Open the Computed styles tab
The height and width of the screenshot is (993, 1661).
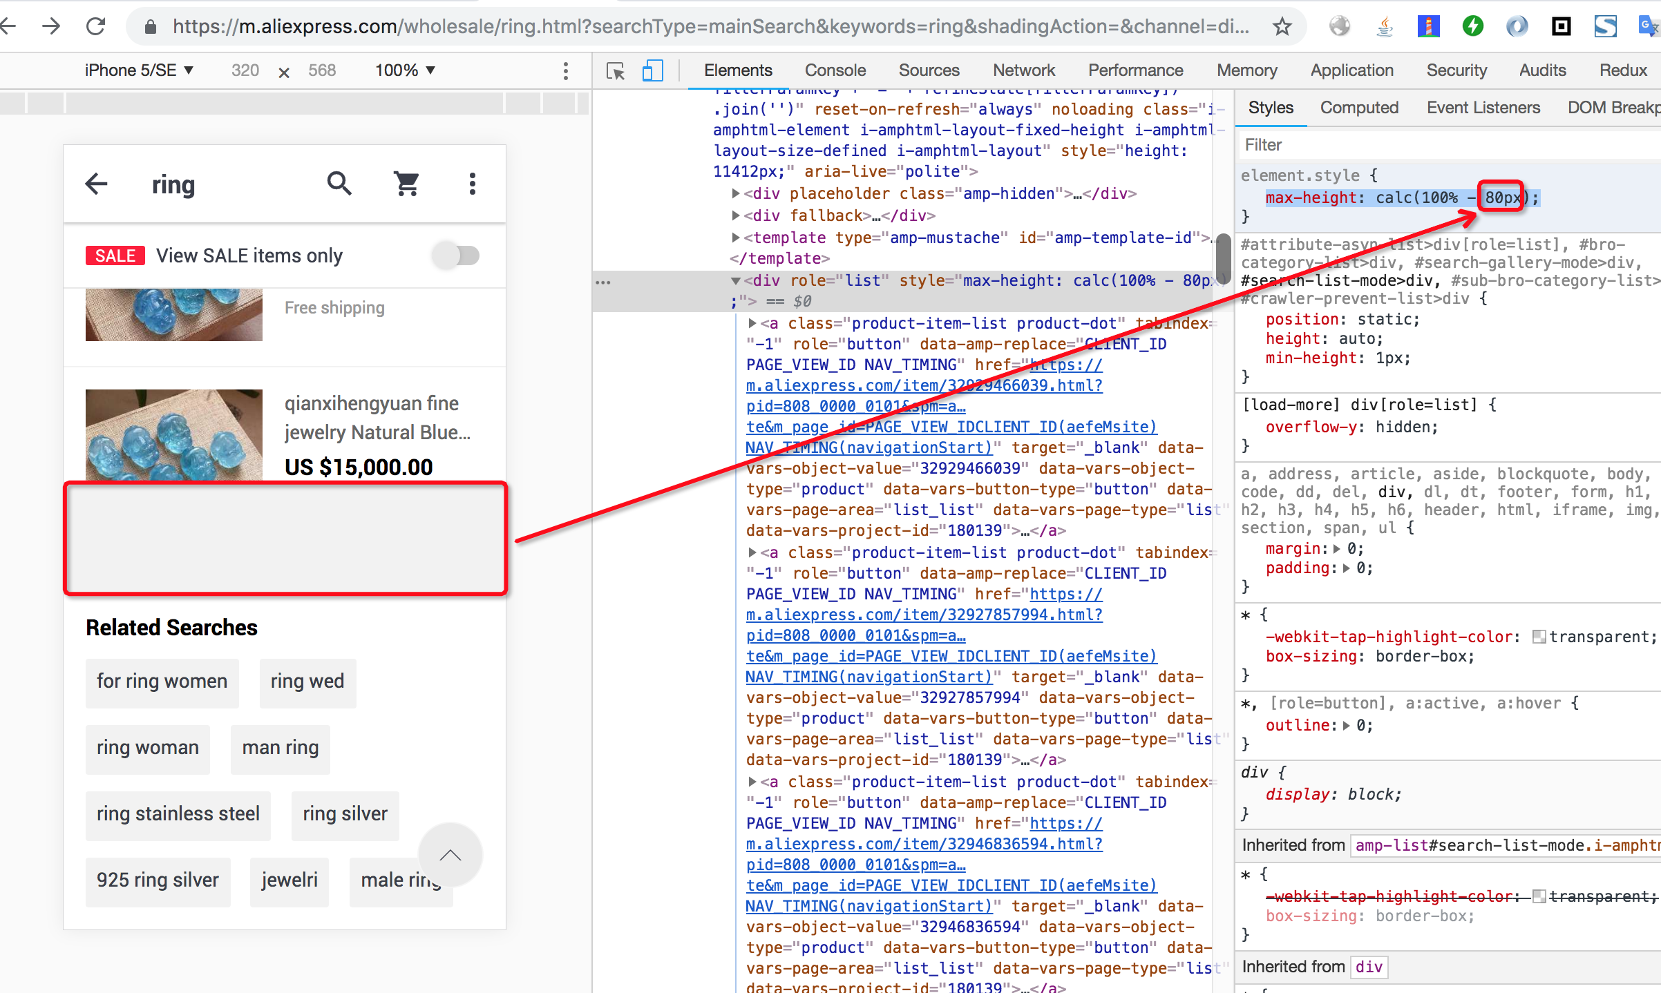pyautogui.click(x=1358, y=108)
